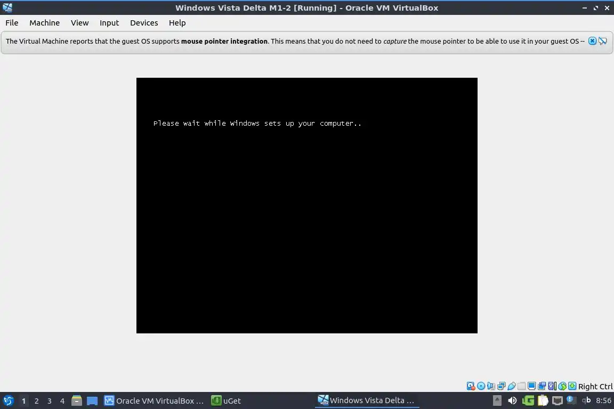
Task: Click the hard disk activity indicator
Action: pos(471,386)
